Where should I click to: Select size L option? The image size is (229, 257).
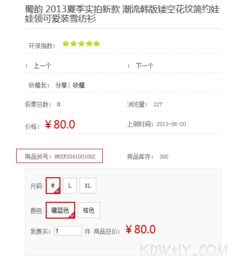coord(70,186)
